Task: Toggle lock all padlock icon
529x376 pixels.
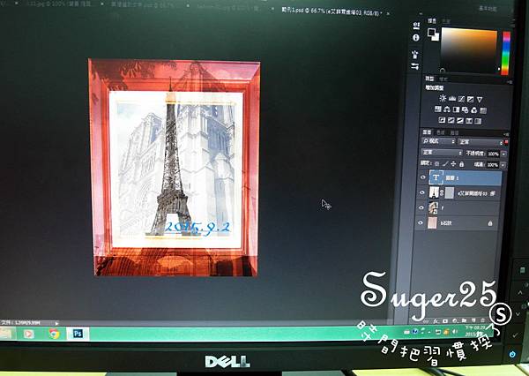Action: 461,164
